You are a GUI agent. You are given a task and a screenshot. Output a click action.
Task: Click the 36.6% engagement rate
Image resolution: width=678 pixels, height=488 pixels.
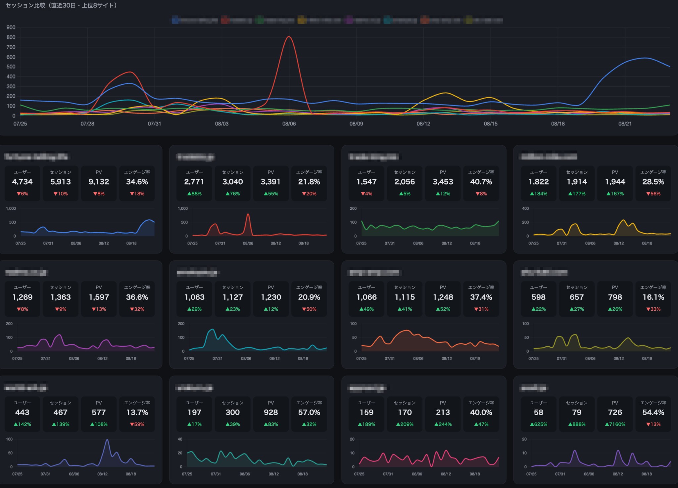[137, 297]
